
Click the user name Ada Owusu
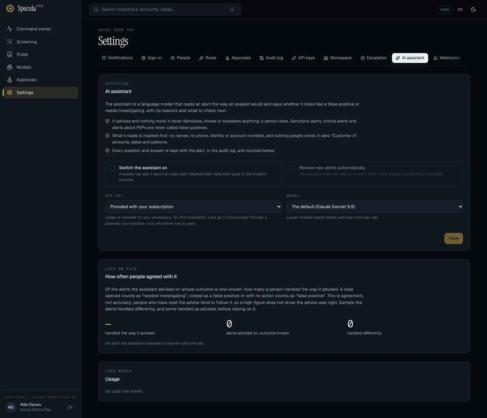click(31, 405)
